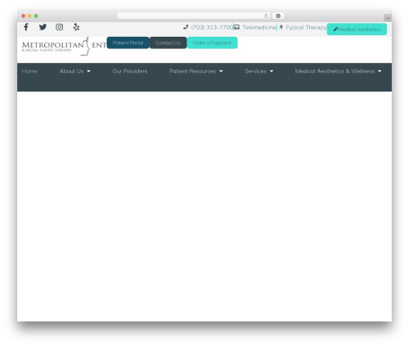Go to the Home menu item
409x346 pixels.
click(29, 71)
